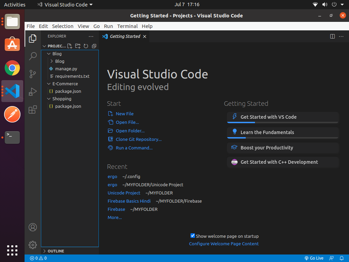Viewport: 349px width, 262px height.
Task: Open the Run and Debug view
Action: tap(33, 91)
